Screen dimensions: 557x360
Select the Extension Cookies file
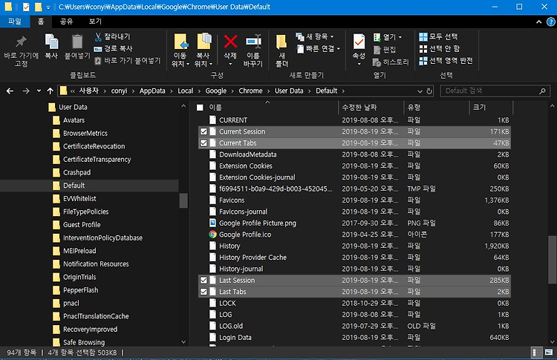point(354,166)
